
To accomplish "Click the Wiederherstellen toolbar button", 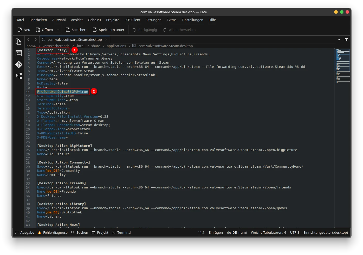I will click(x=179, y=30).
